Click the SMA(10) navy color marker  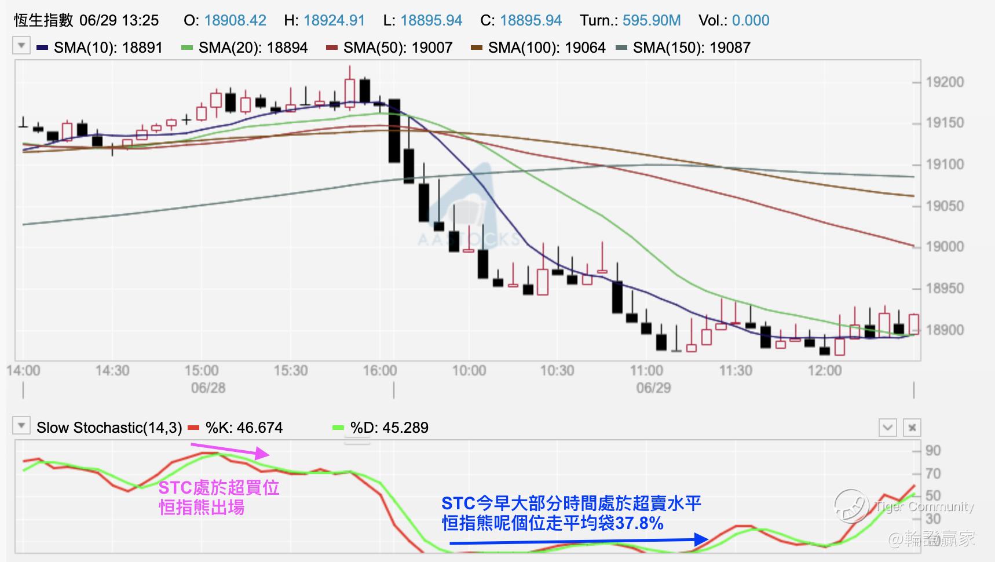tap(42, 48)
